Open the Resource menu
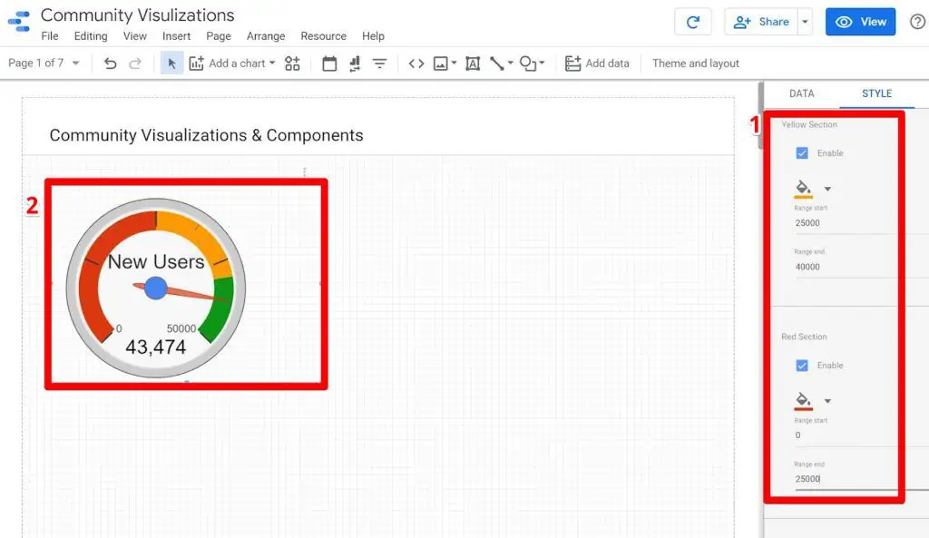The width and height of the screenshot is (929, 538). (x=323, y=36)
